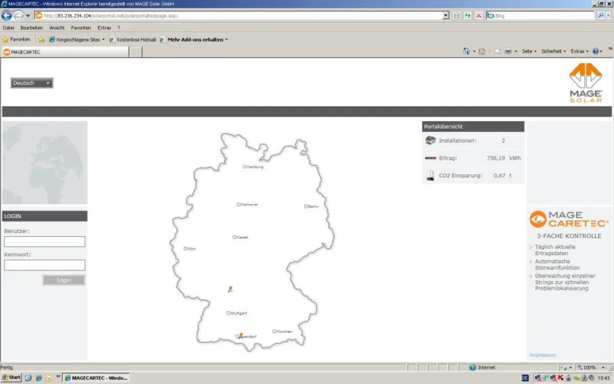The width and height of the screenshot is (614, 384).
Task: Open the Impressum link
Action: (x=542, y=355)
